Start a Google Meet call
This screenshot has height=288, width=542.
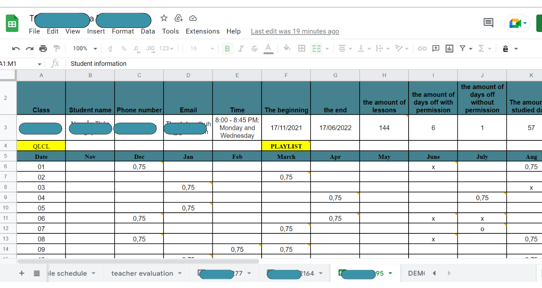518,24
